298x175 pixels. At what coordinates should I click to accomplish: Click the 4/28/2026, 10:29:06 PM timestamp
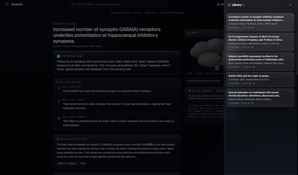click(x=241, y=84)
